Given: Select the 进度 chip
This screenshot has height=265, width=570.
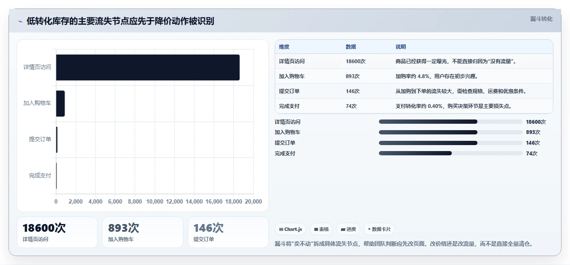Looking at the screenshot, I should (x=348, y=229).
